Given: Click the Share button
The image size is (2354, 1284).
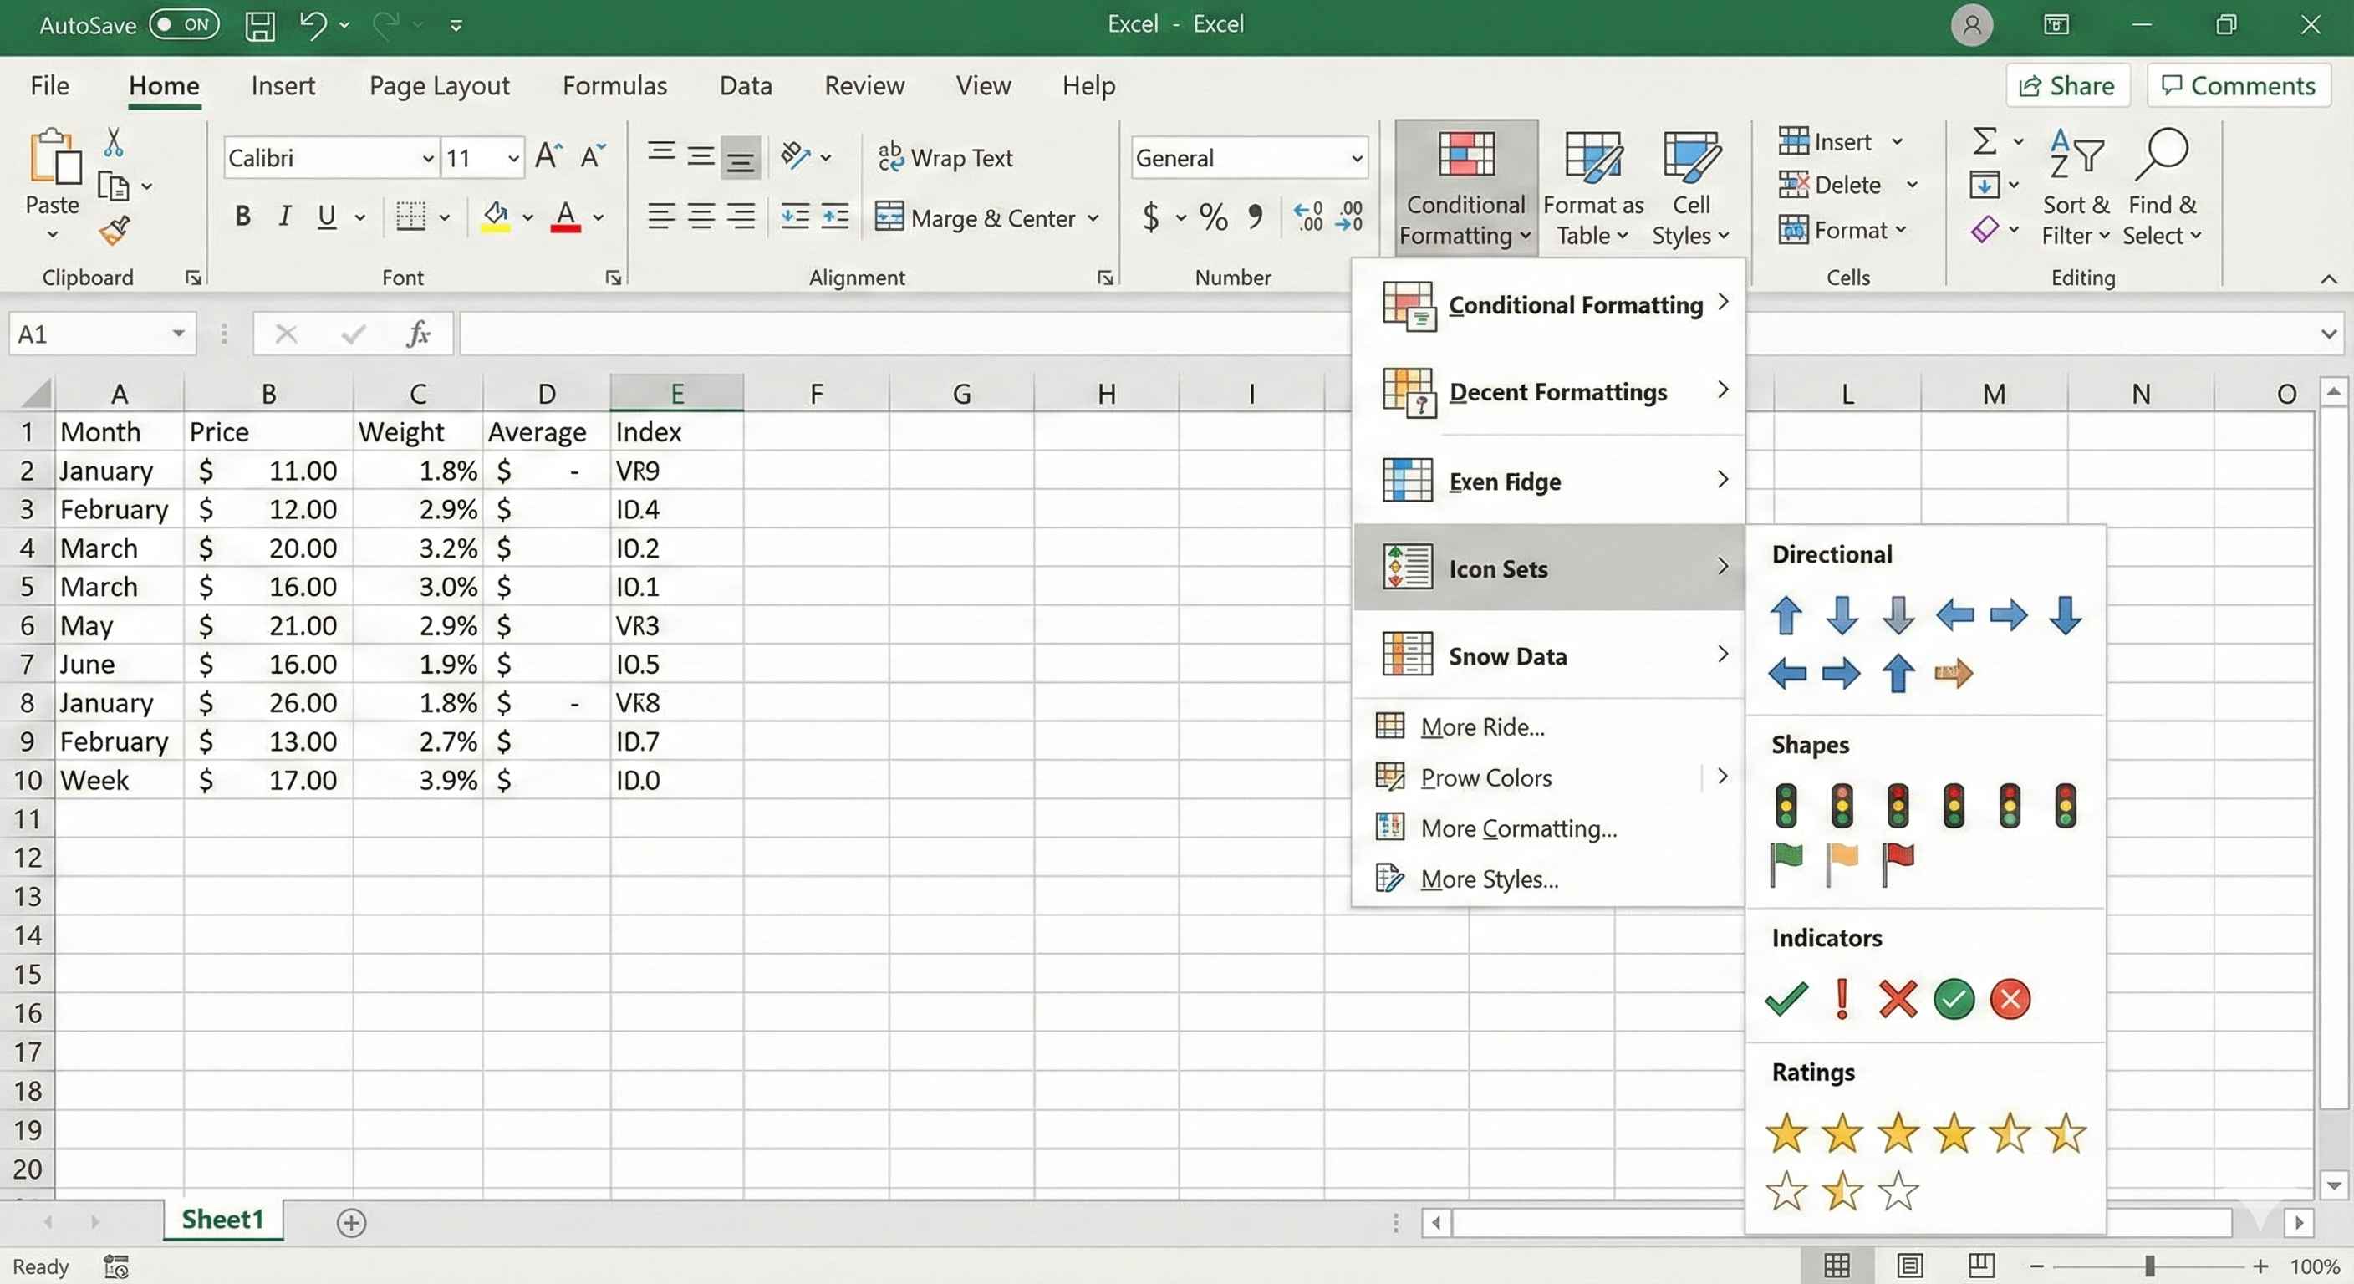Looking at the screenshot, I should click(2068, 85).
